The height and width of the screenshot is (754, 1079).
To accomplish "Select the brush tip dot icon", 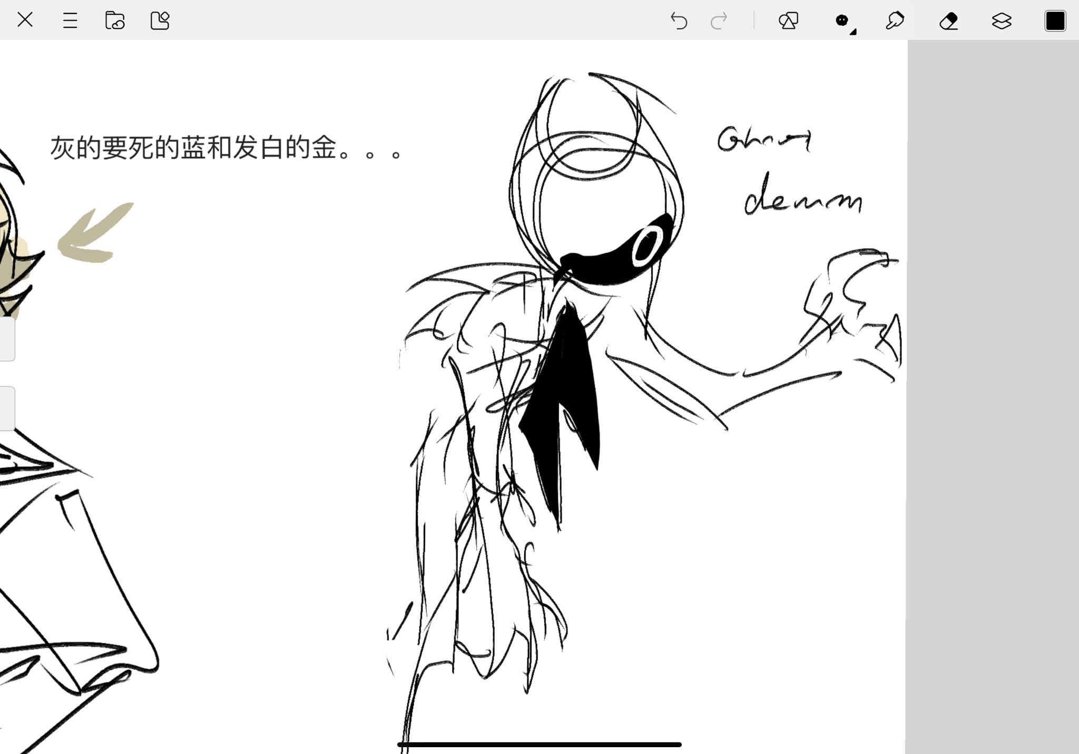I will 841,21.
